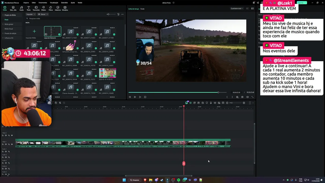Switch to the Título tab
325x183 pixels.
tap(29, 8)
